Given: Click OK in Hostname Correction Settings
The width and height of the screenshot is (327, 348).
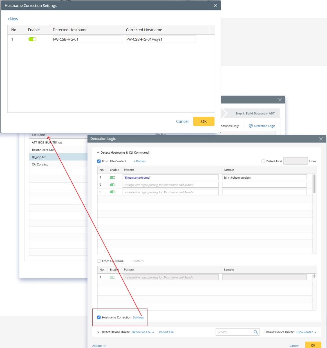Looking at the screenshot, I should click(x=204, y=121).
